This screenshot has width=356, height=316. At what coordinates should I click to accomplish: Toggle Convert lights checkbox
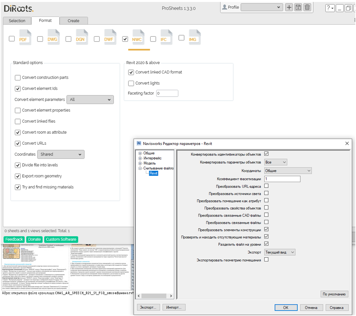(131, 83)
